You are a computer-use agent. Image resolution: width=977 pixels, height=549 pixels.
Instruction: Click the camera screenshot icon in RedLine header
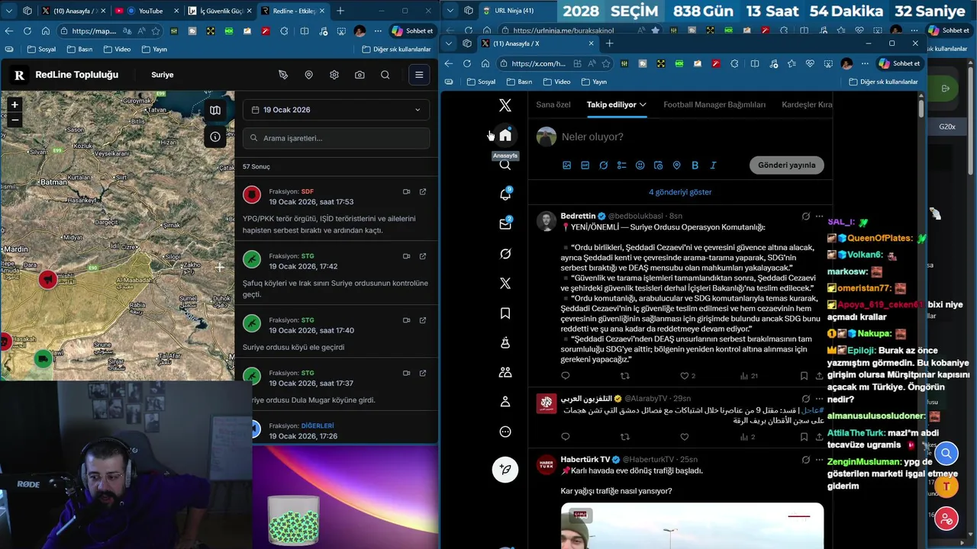point(360,75)
